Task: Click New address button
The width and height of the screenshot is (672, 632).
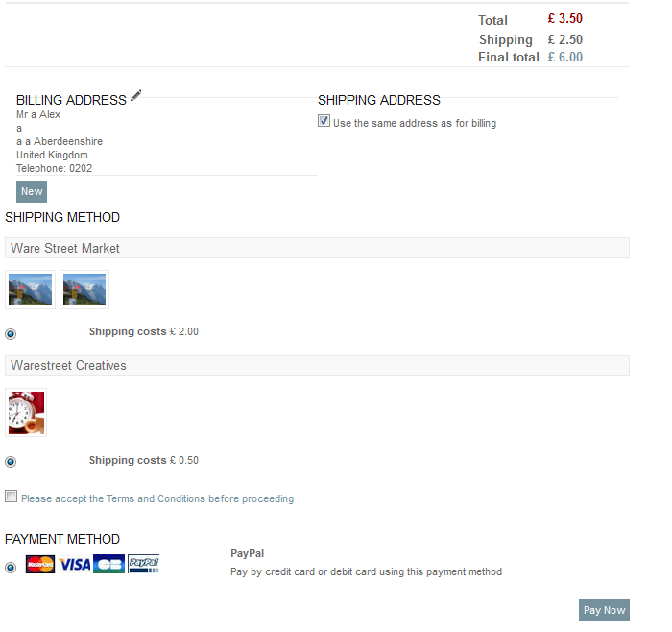Action: [x=32, y=191]
